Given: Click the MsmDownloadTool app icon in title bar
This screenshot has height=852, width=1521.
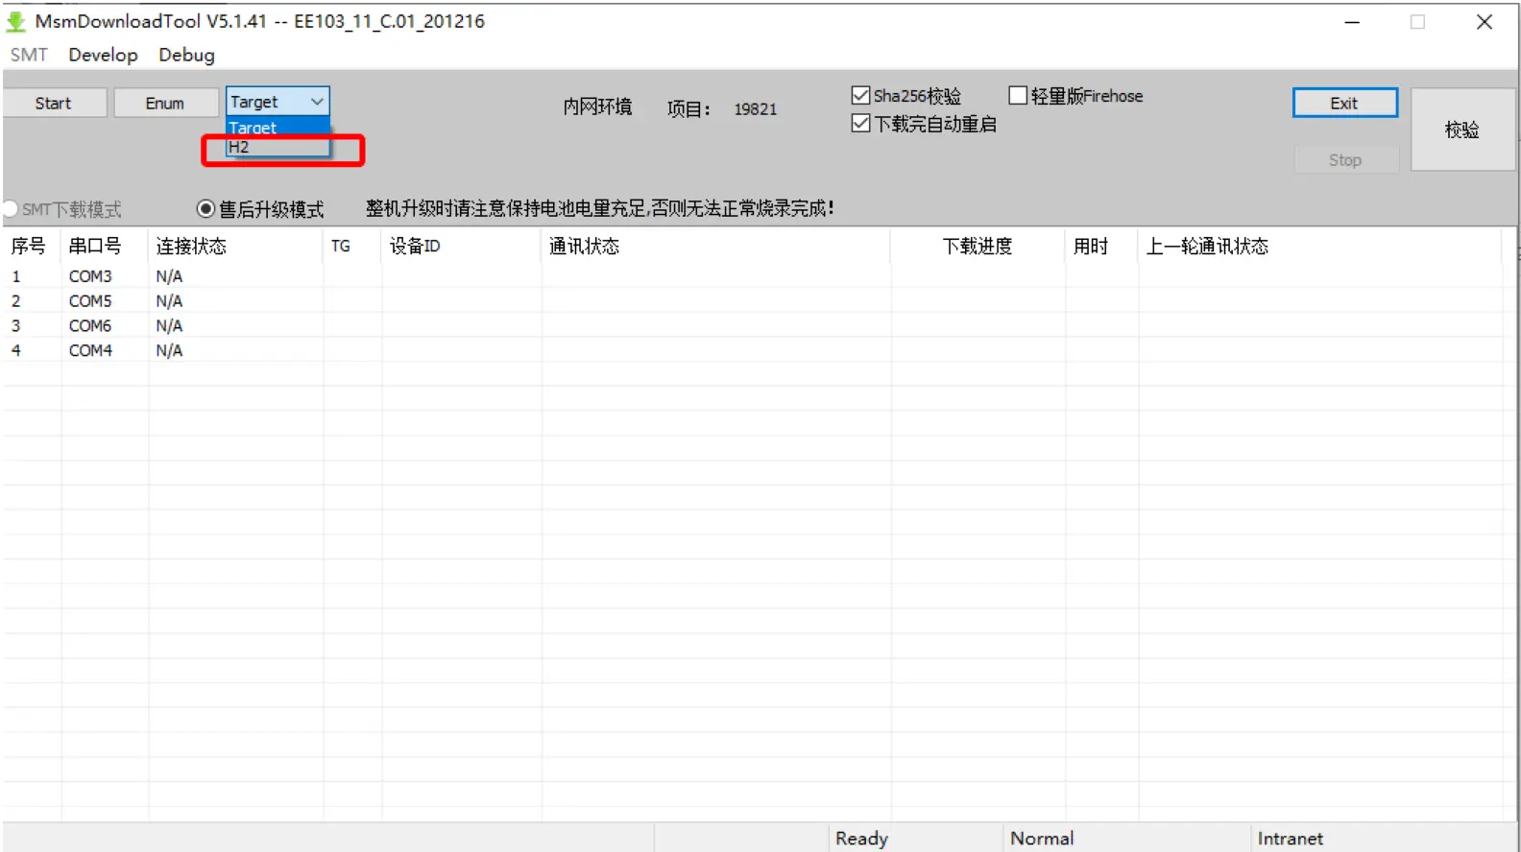Looking at the screenshot, I should tap(15, 21).
